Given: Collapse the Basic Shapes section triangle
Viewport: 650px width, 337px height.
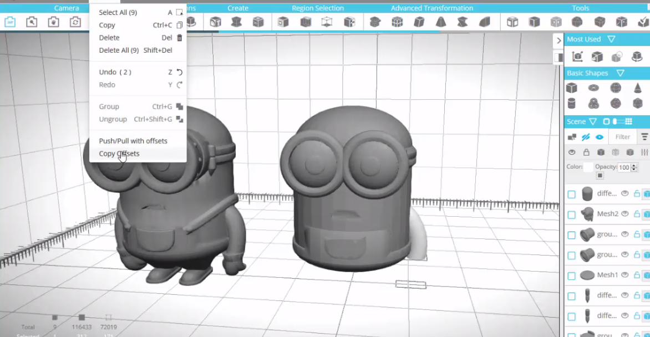Looking at the screenshot, I should (x=620, y=73).
